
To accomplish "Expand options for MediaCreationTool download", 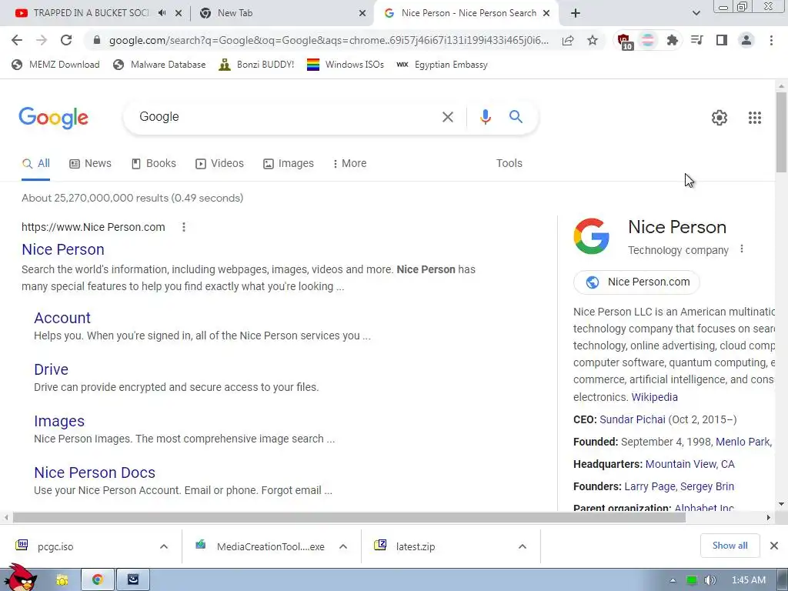I will pos(343,546).
